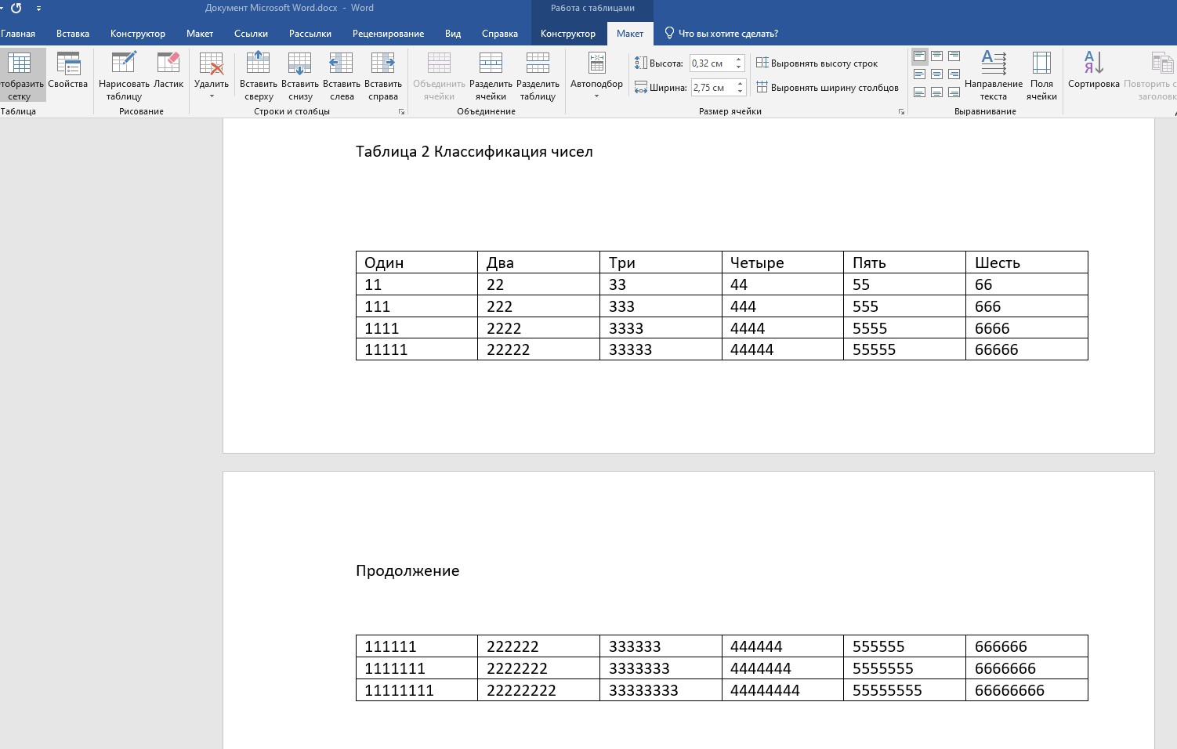
Task: Select Draw Table (Нарисовать таблицу) tool
Action: tap(124, 75)
